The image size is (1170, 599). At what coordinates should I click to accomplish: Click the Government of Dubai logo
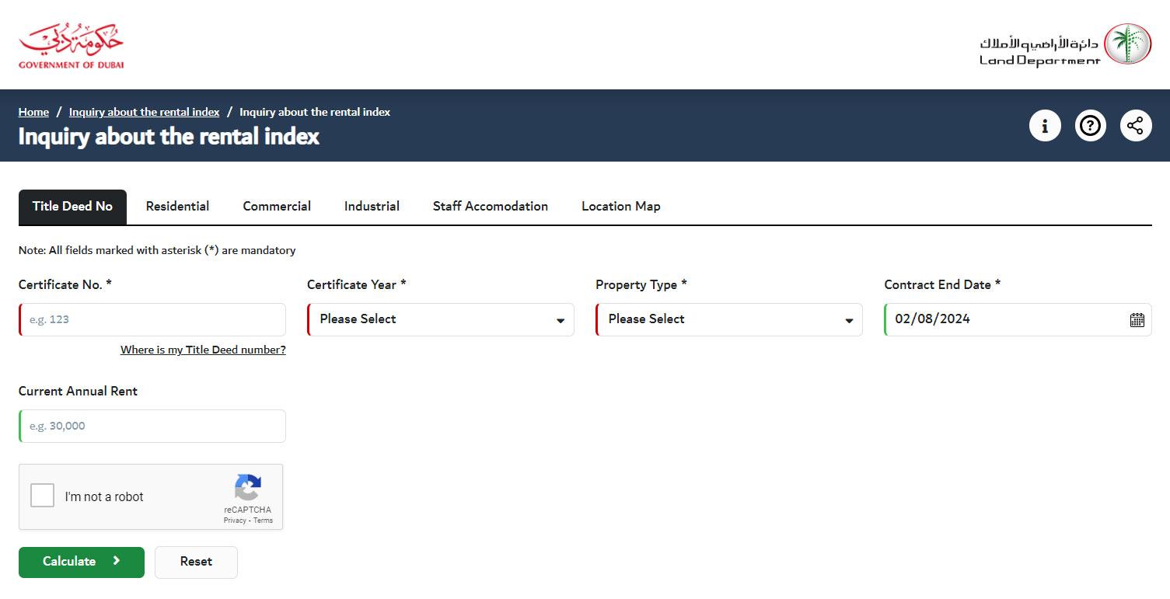(71, 44)
